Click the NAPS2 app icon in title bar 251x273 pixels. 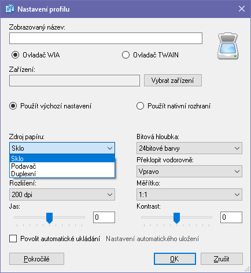click(10, 9)
